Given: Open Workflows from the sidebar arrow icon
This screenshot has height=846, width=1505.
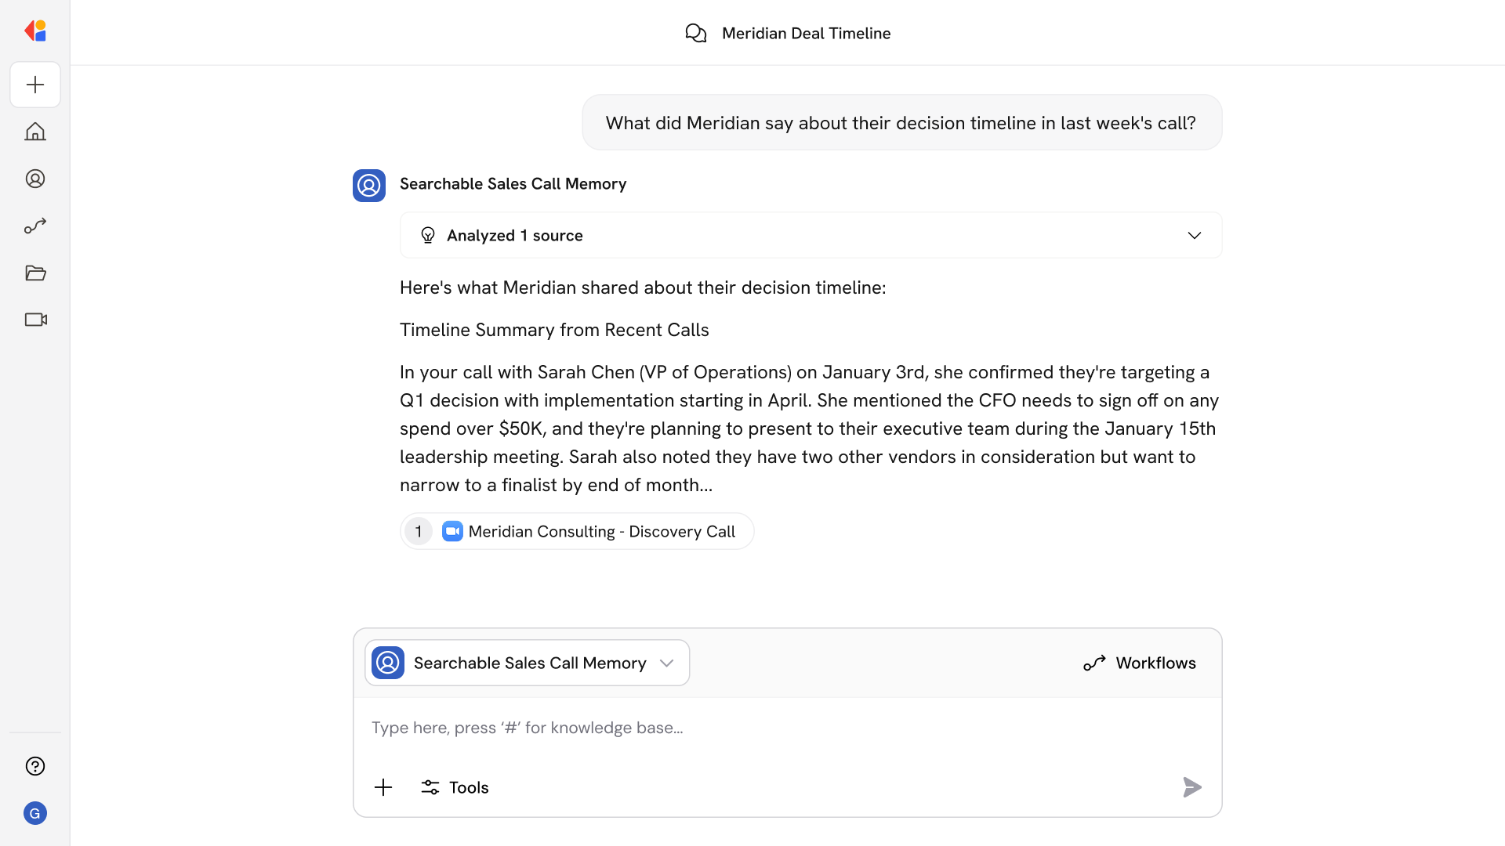Looking at the screenshot, I should click(x=34, y=226).
